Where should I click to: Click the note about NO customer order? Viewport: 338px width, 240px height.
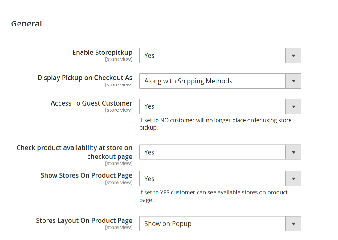point(215,124)
